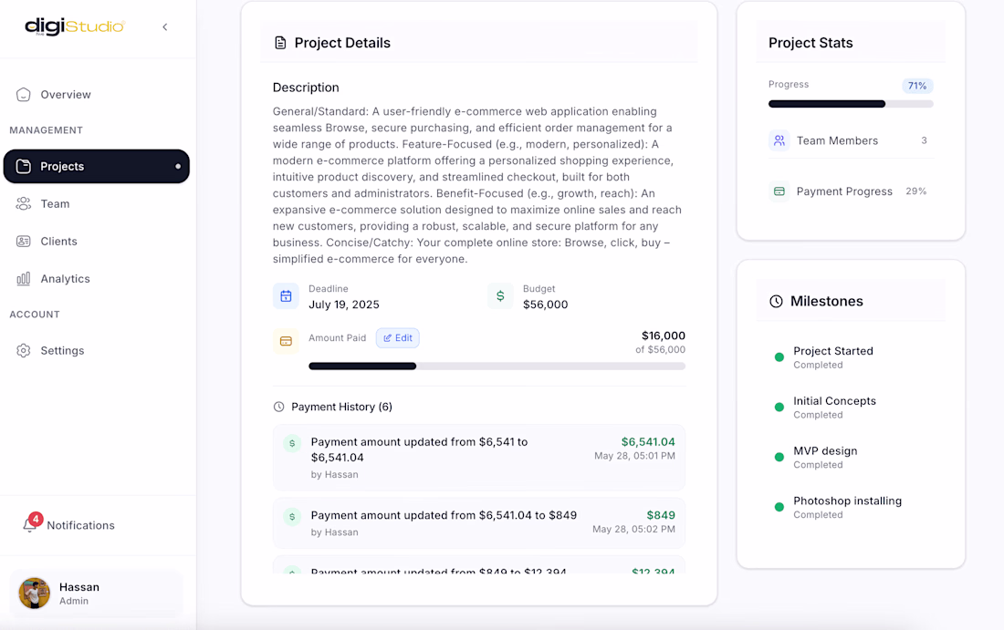
Task: Click the Team Members icon in Project Stats
Action: [779, 140]
